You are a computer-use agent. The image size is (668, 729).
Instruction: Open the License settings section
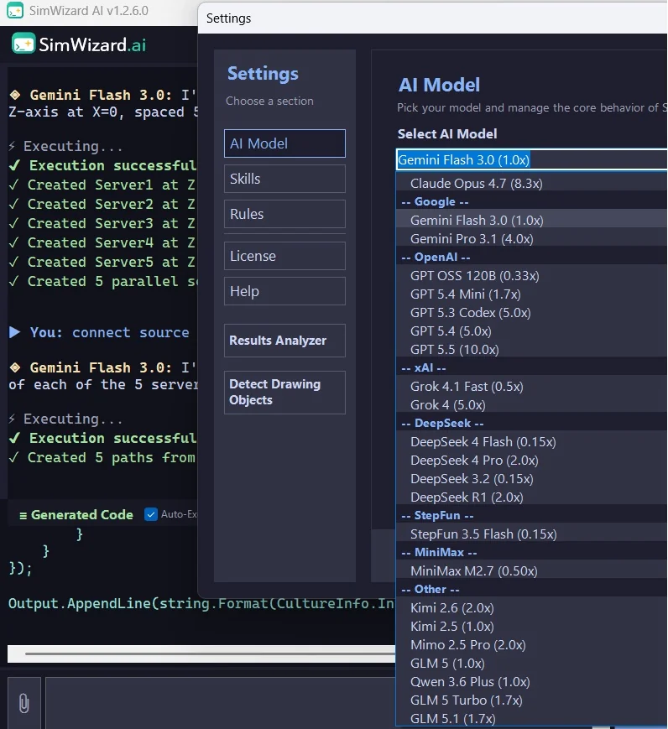284,256
